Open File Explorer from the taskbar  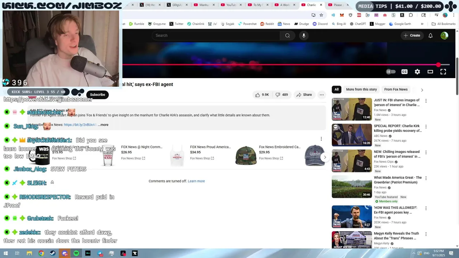29,253
